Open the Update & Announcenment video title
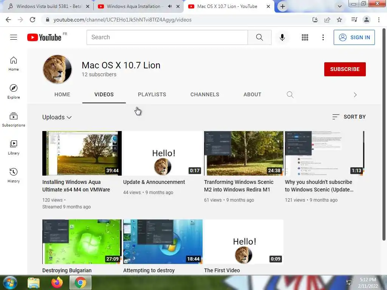Screen dimensions: 387x290 154,182
